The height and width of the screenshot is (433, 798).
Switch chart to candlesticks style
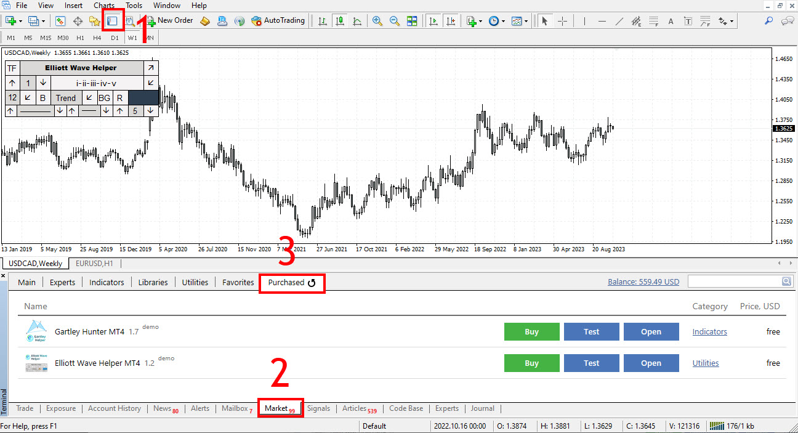339,21
